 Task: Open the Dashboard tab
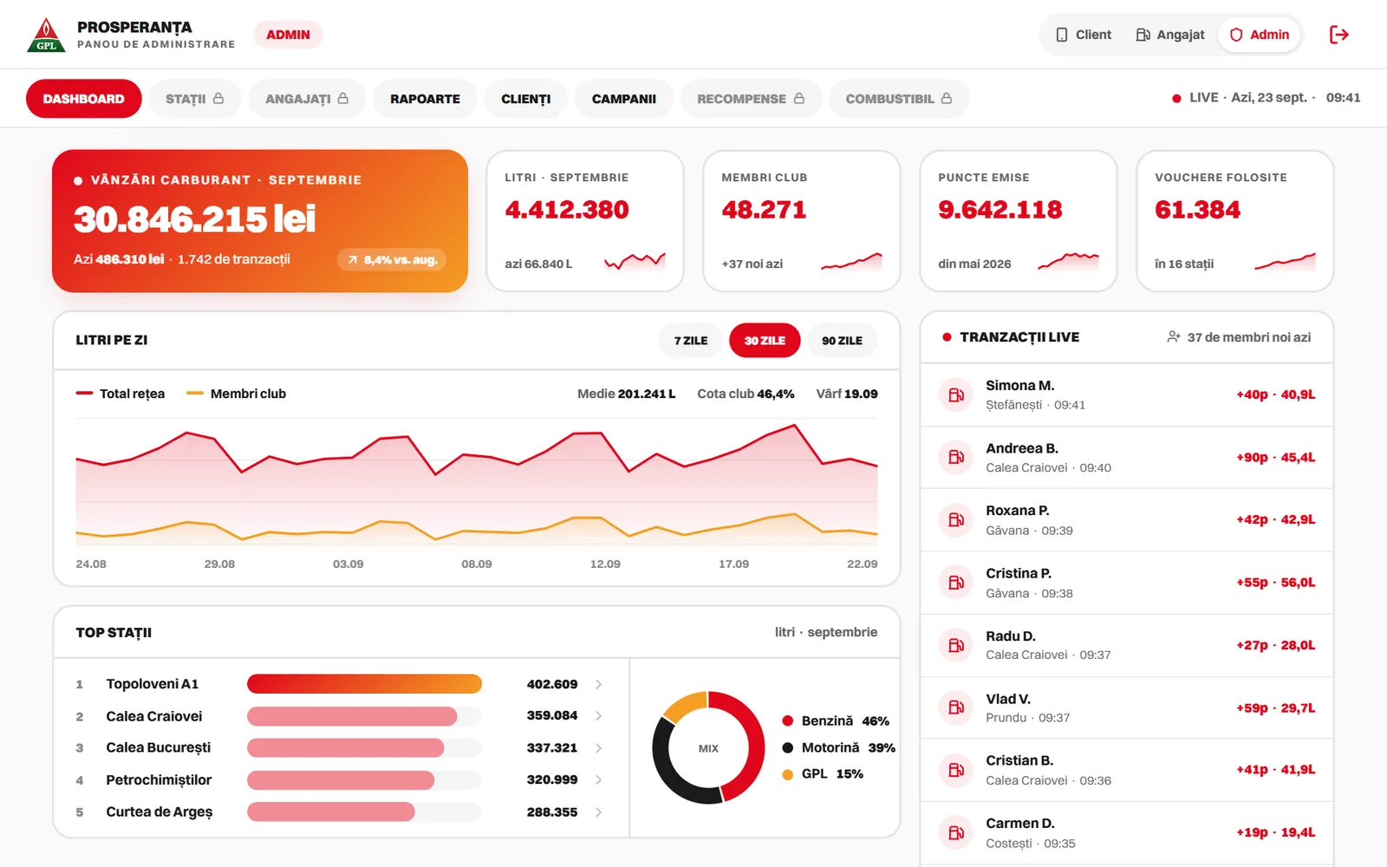tap(83, 99)
